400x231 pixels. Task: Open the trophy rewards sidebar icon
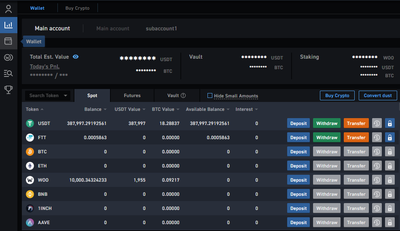[8, 89]
